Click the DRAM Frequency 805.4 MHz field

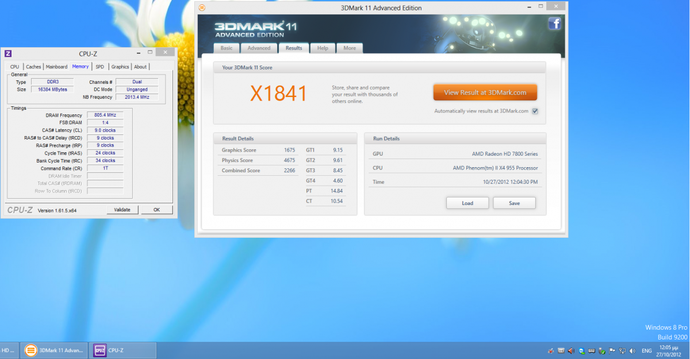[105, 115]
